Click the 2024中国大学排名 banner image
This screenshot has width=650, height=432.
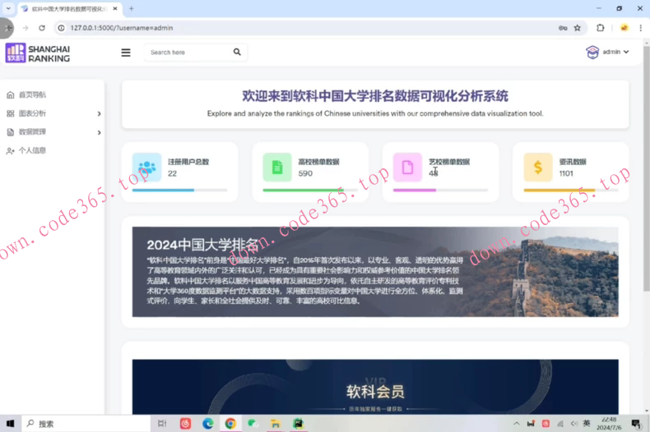pyautogui.click(x=375, y=272)
